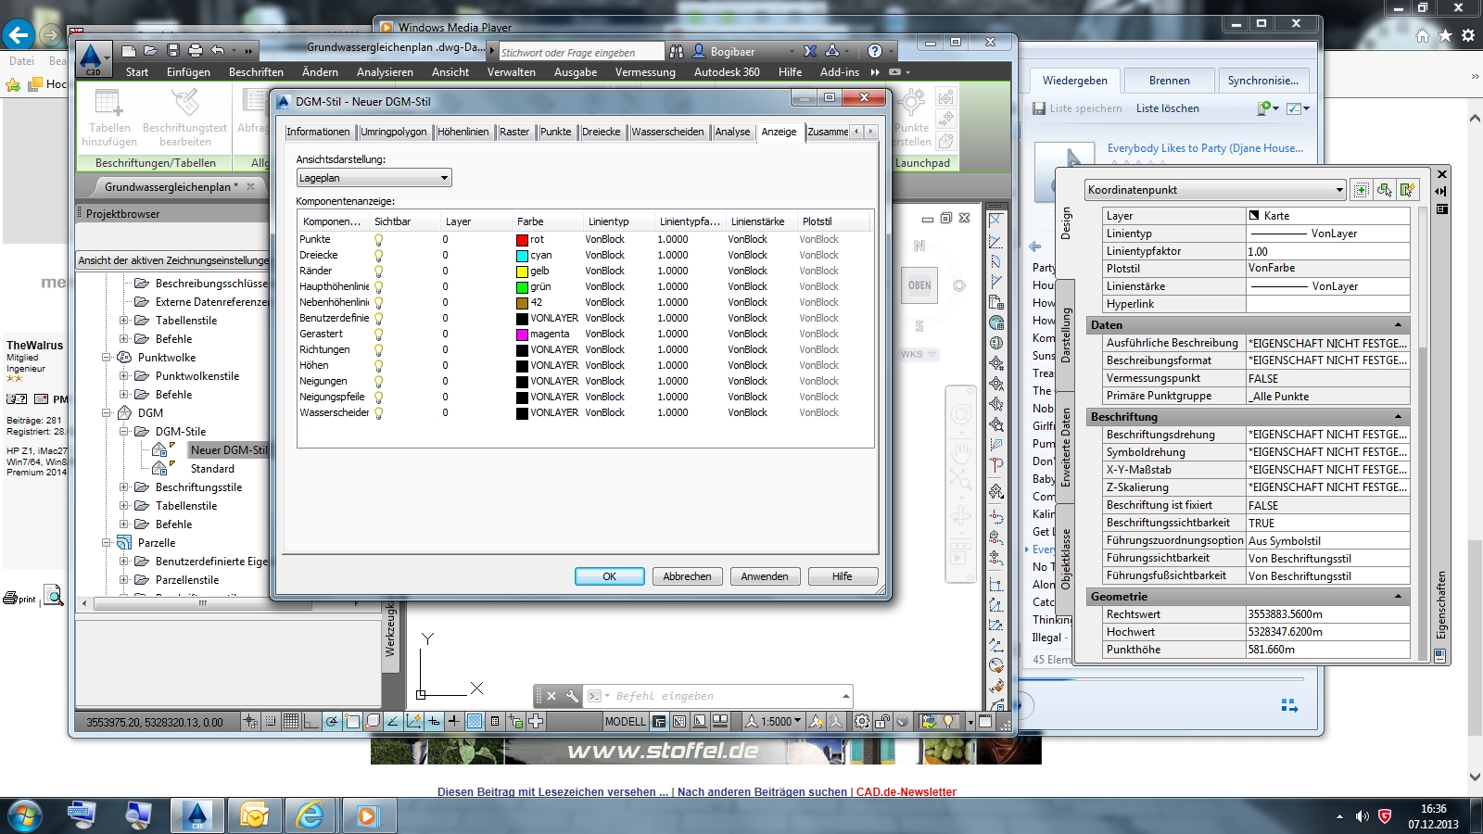This screenshot has width=1483, height=834.
Task: Click the magenta color swatch for Gerastert
Action: pyautogui.click(x=522, y=334)
